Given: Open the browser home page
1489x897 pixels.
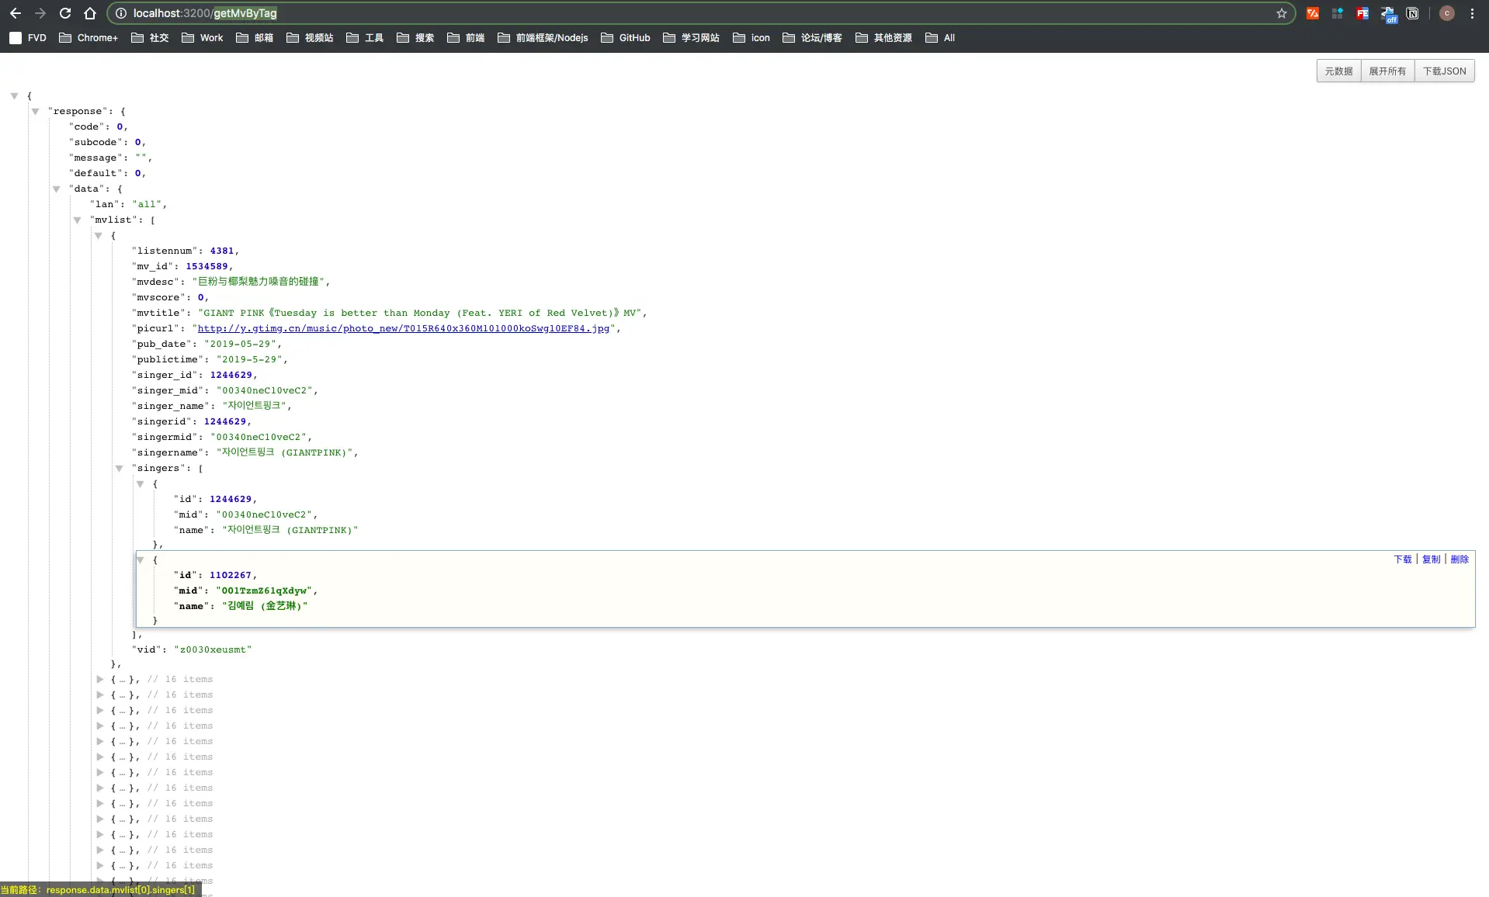Looking at the screenshot, I should point(90,13).
